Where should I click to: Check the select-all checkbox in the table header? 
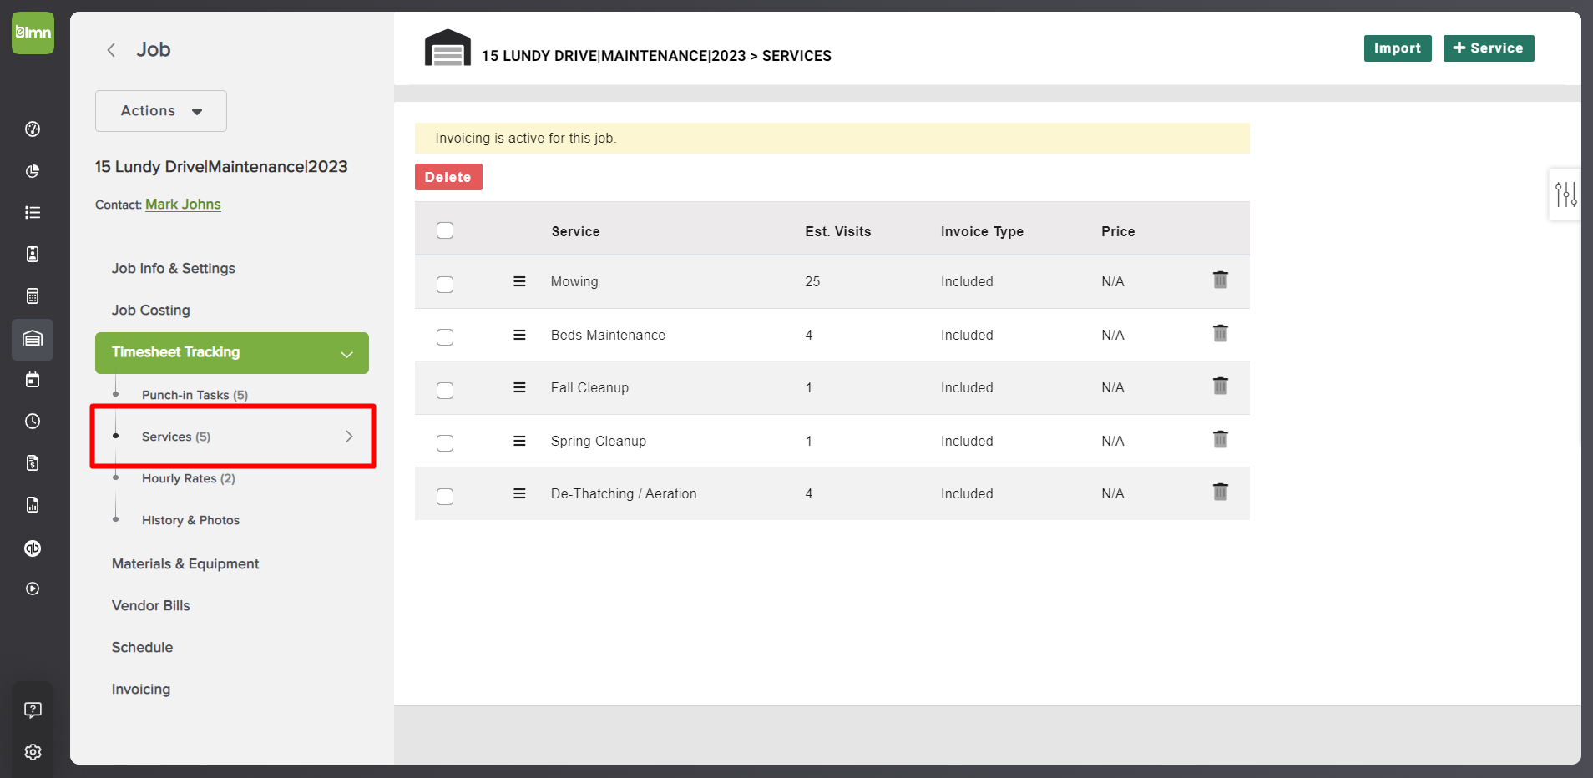[445, 230]
